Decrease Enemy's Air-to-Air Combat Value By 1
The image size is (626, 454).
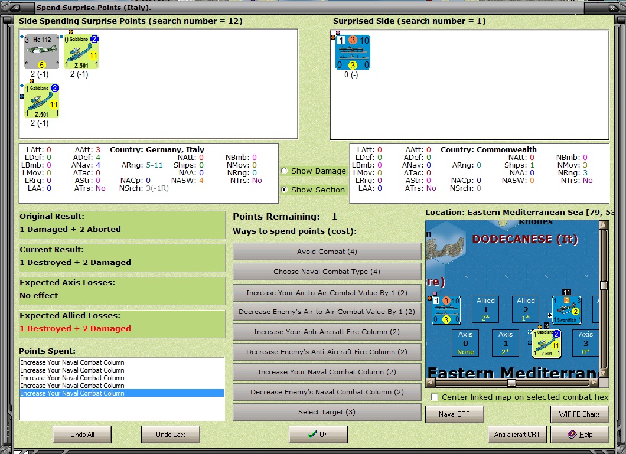coord(327,312)
